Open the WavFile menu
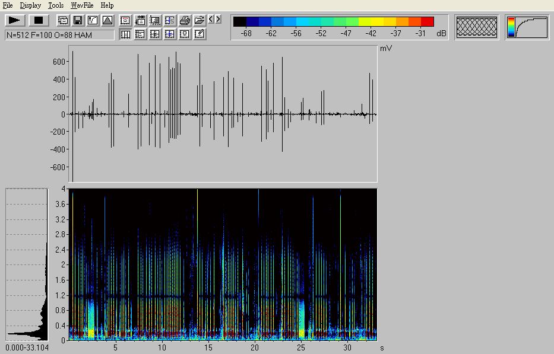Viewport: 554px width, 354px height. 81,5
